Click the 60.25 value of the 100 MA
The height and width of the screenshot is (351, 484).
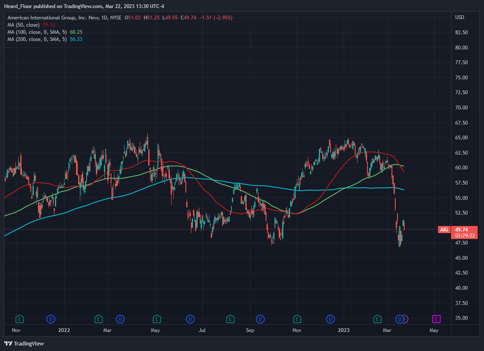(x=76, y=32)
